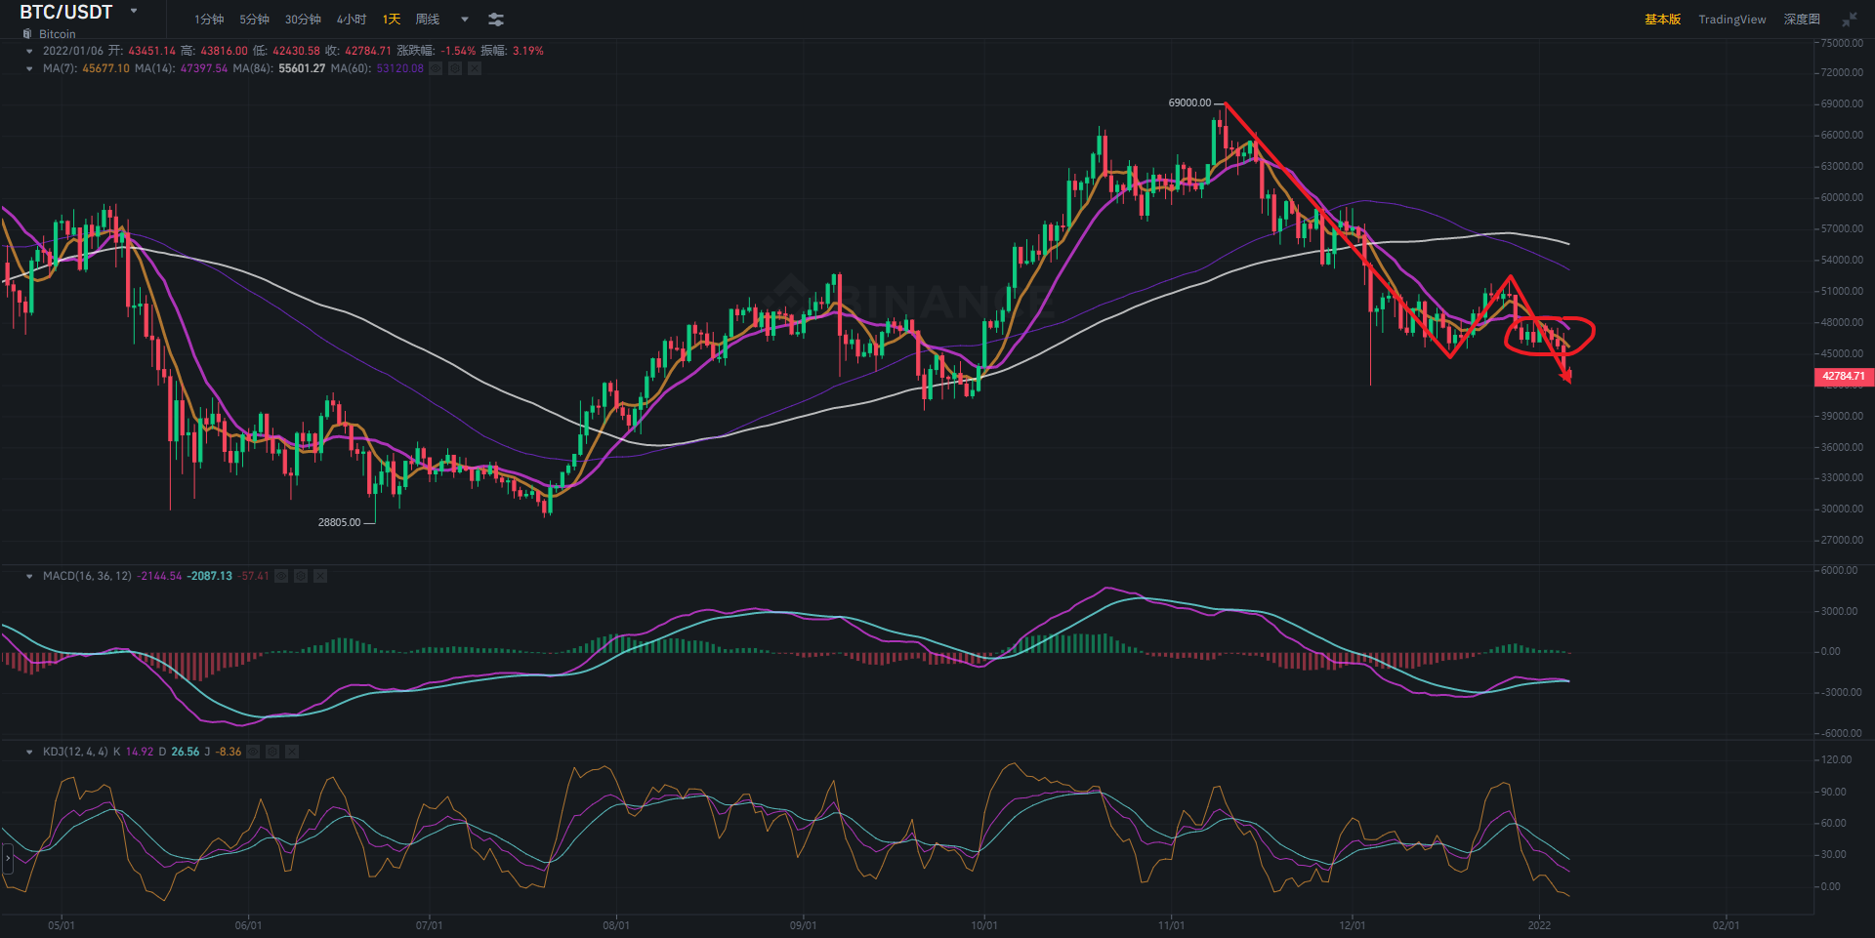The height and width of the screenshot is (938, 1875).
Task: Click the 42784.71 current price label
Action: [1843, 376]
